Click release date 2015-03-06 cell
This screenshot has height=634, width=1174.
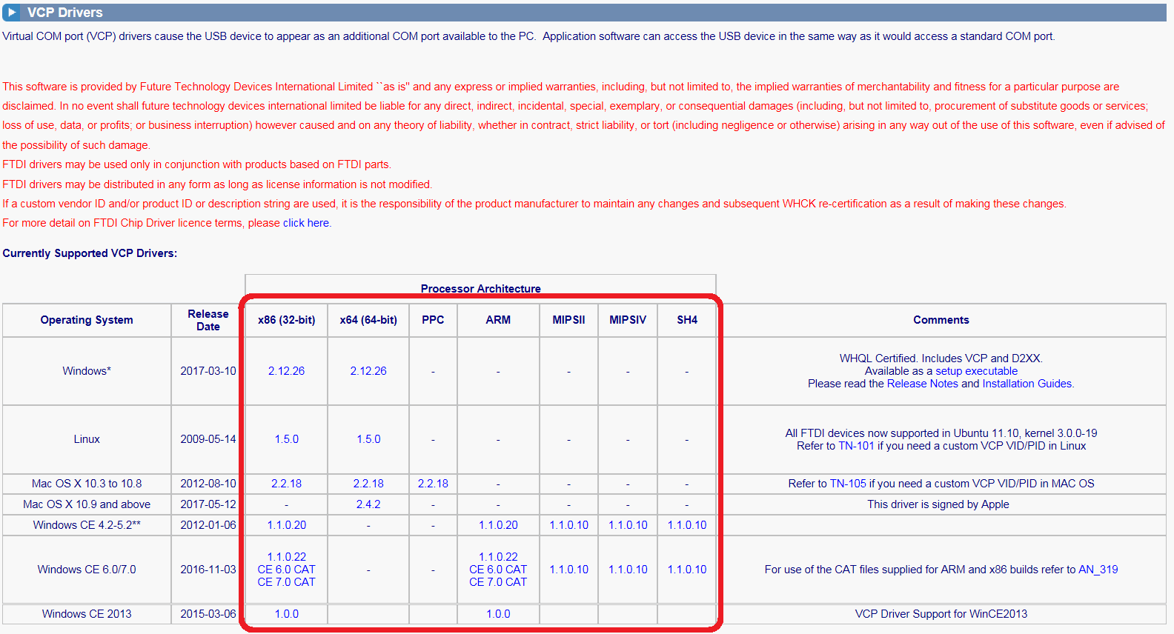tap(208, 614)
